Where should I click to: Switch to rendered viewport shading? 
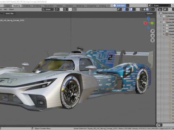150,9
